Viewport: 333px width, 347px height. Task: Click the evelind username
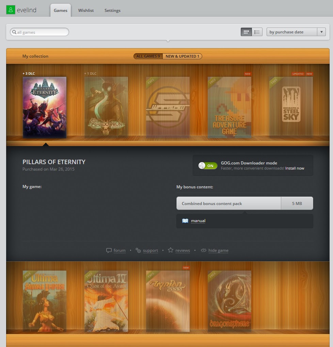[x=27, y=10]
